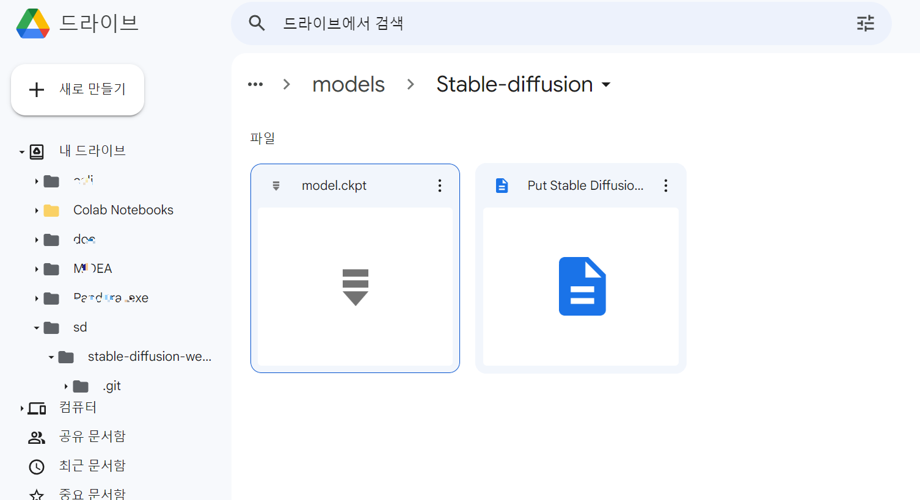This screenshot has width=920, height=500.
Task: Click the model.ckpt file name
Action: point(334,186)
